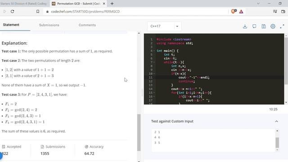The image size is (288, 162).
Task: Click the Accuracy value 64.72
Action: tap(89, 153)
